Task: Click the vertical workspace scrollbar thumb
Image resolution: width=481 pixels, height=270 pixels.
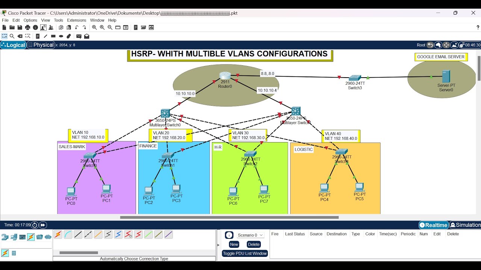Action: click(x=479, y=68)
